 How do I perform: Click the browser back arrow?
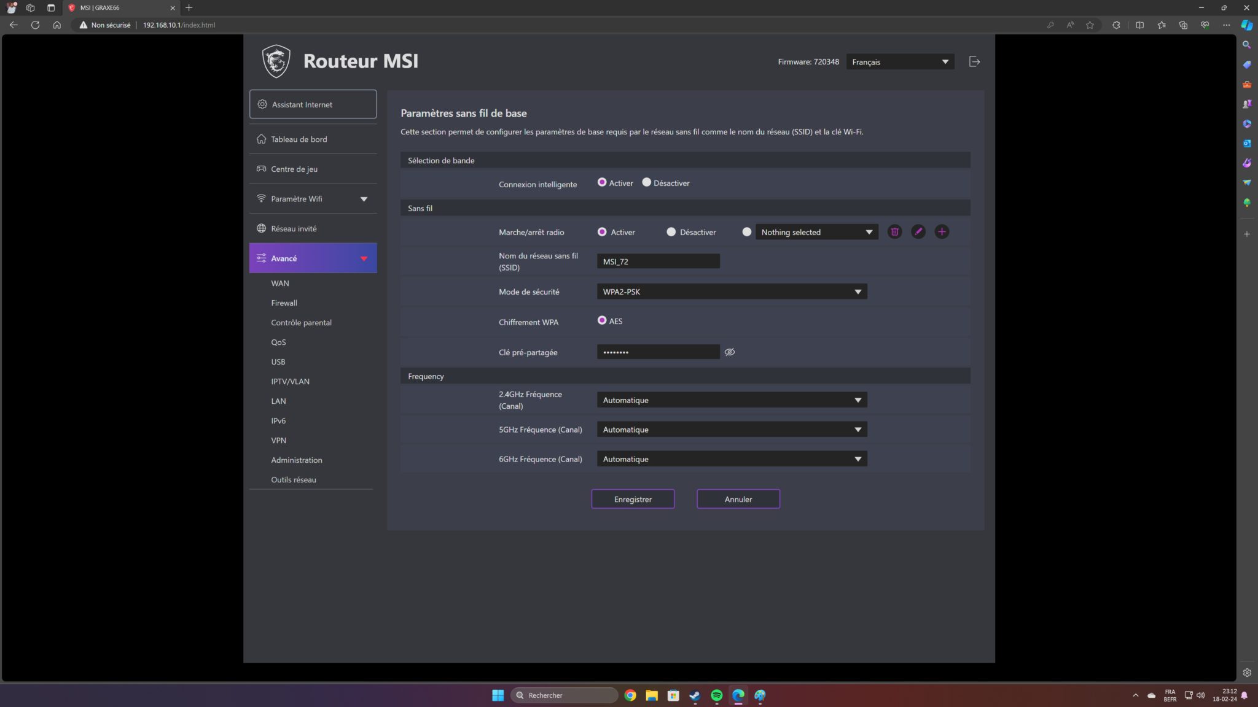14,25
